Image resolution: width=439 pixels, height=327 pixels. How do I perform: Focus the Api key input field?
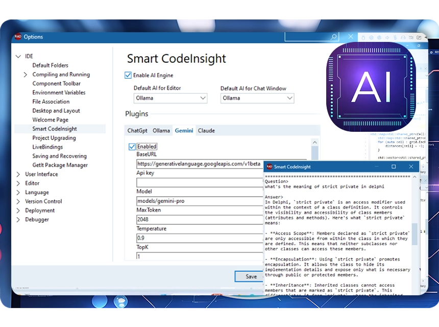200,182
